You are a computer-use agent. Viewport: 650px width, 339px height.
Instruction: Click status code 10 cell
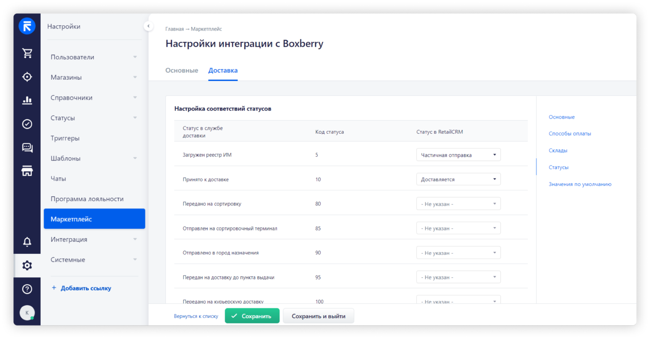[318, 180]
